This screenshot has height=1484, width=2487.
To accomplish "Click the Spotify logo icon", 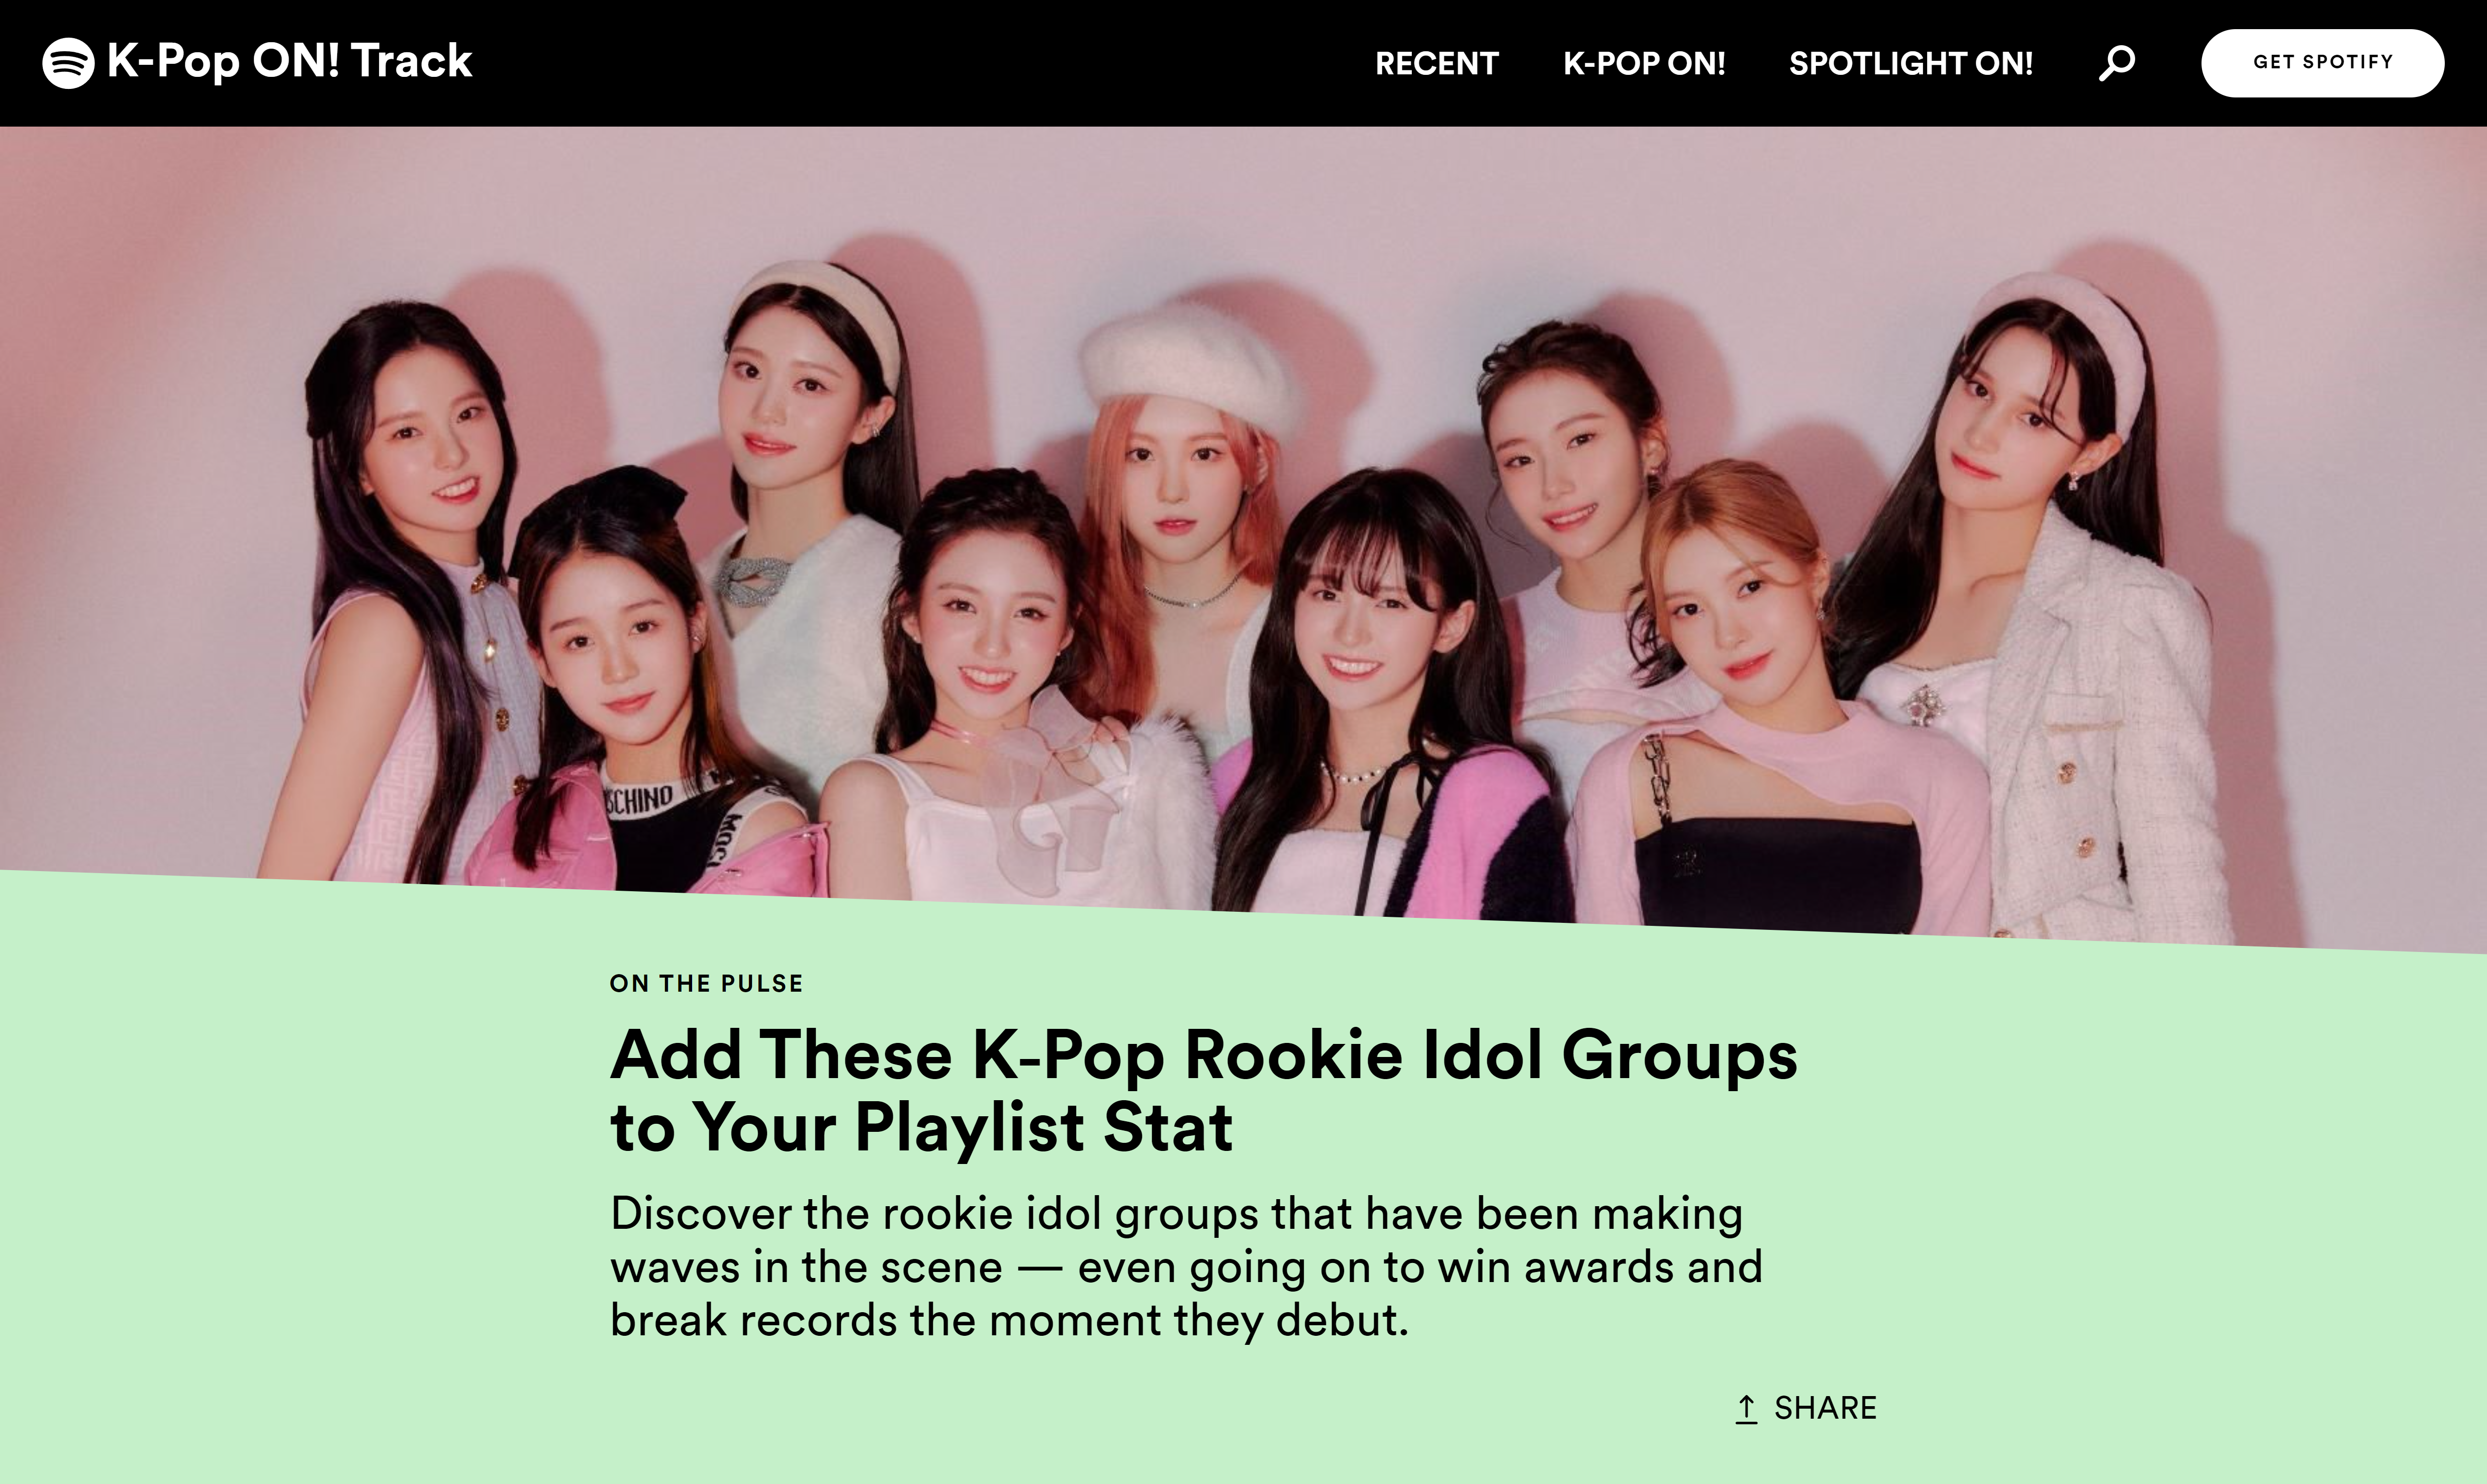I will click(x=68, y=63).
